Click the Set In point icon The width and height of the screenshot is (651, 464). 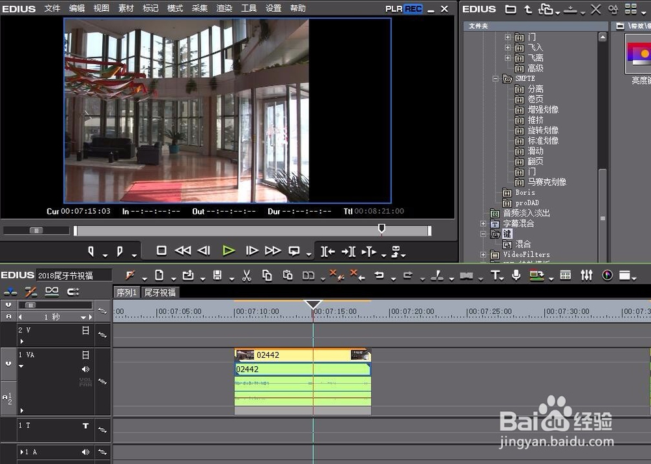tap(92, 251)
